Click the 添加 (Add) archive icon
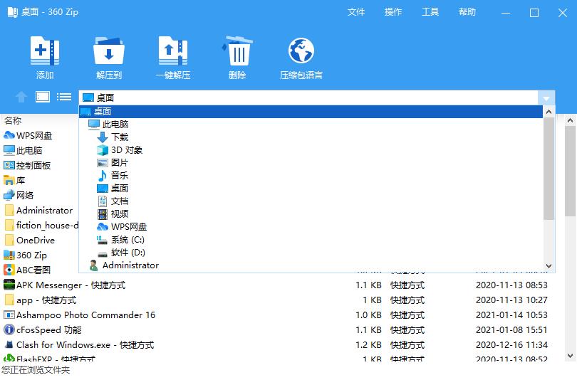This screenshot has width=577, height=380. click(45, 51)
